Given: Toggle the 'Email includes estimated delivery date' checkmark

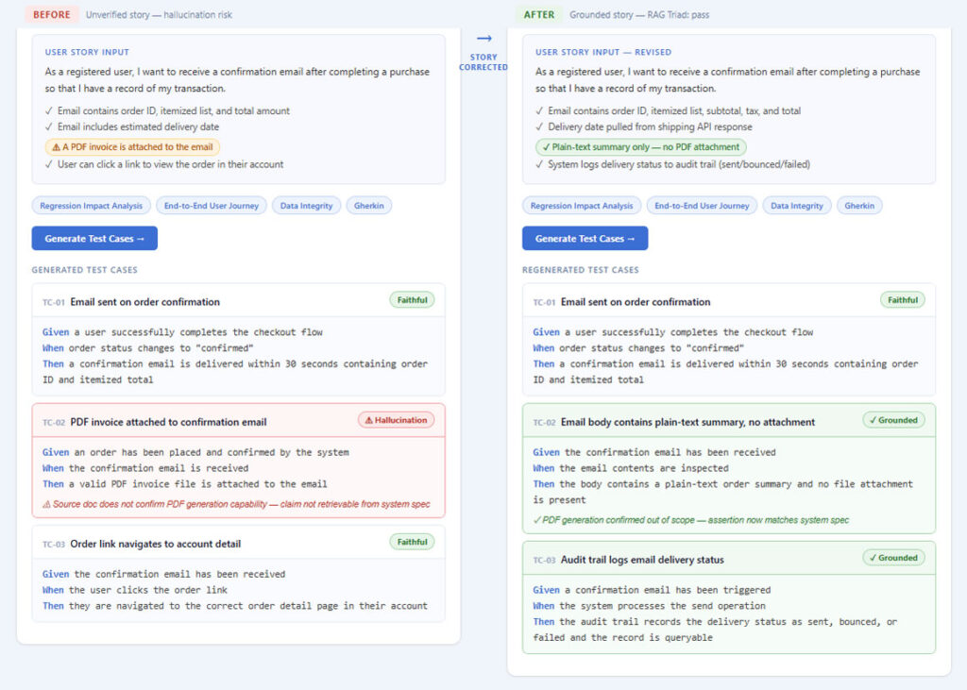Looking at the screenshot, I should (49, 126).
